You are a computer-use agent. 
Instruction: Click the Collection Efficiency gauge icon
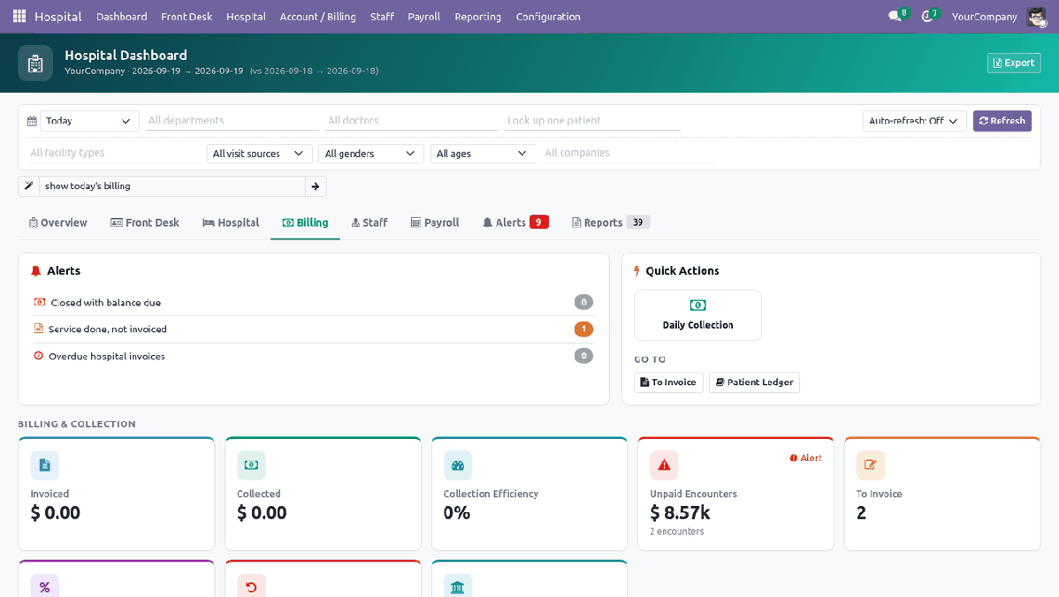(x=458, y=465)
